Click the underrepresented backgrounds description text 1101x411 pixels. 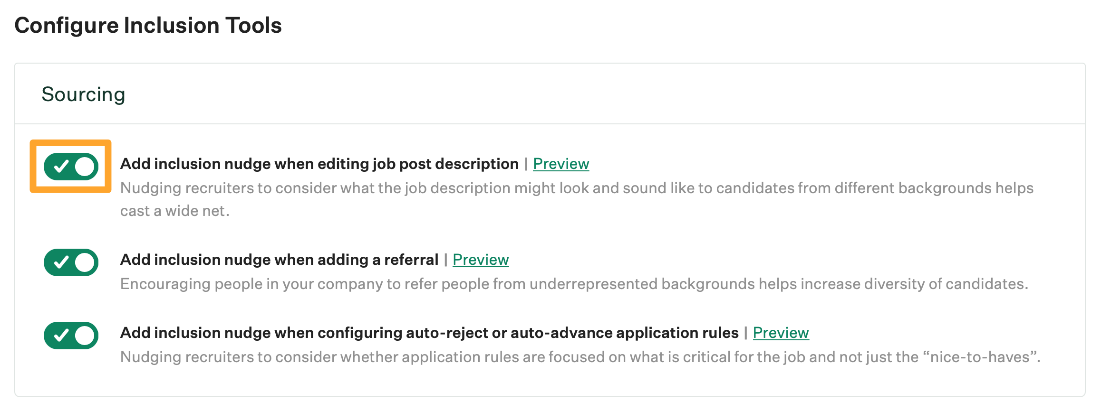click(574, 284)
